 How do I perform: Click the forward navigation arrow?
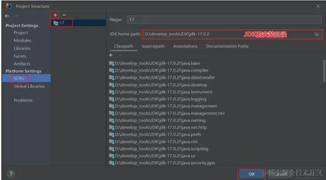(16, 16)
